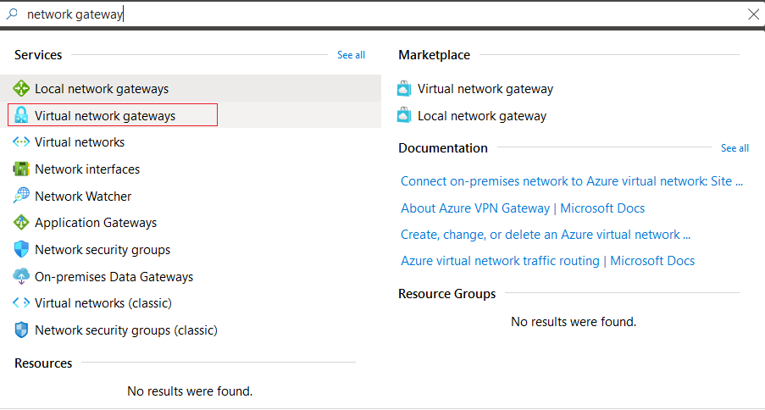
Task: Open Create, change, or delete virtual network doc
Action: coord(546,235)
